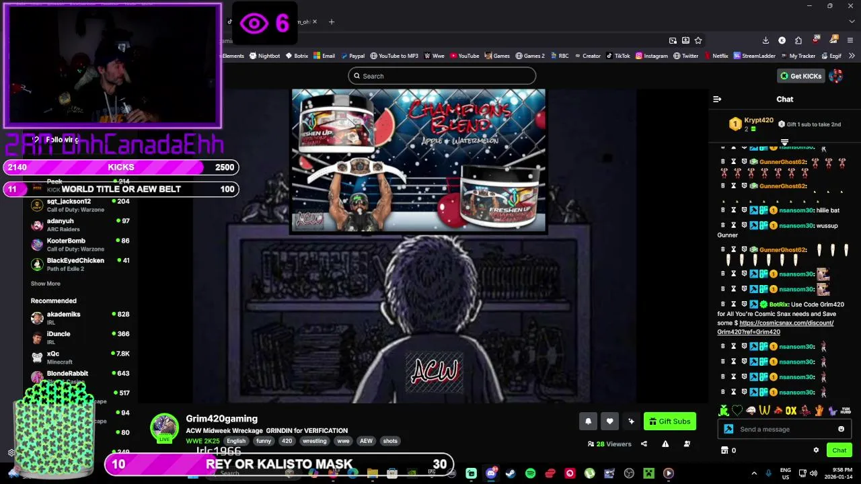Click the Kick user avatar top right
The image size is (861, 484).
click(x=836, y=76)
